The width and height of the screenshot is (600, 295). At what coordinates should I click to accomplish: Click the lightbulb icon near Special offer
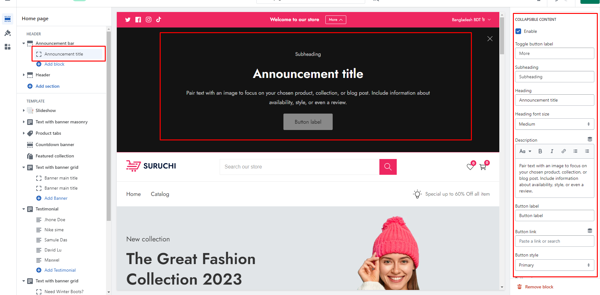[417, 194]
